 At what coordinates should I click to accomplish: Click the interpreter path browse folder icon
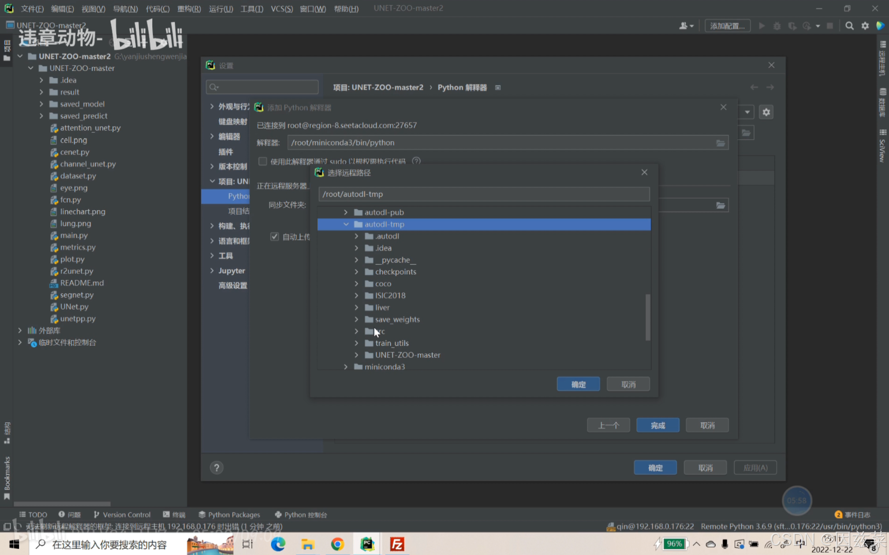[x=721, y=143]
